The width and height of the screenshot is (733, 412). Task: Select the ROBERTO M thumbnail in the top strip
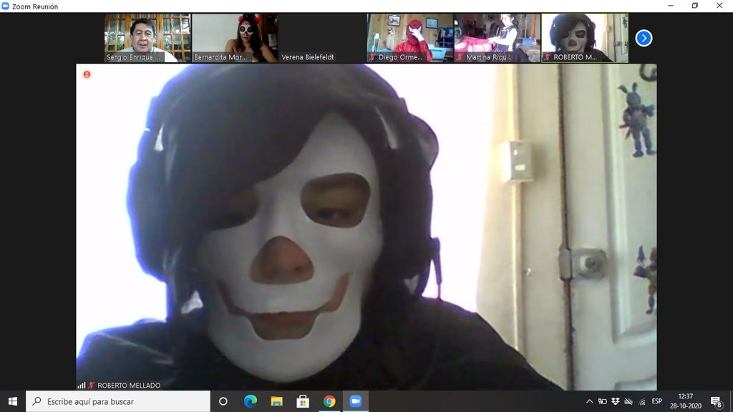(584, 38)
